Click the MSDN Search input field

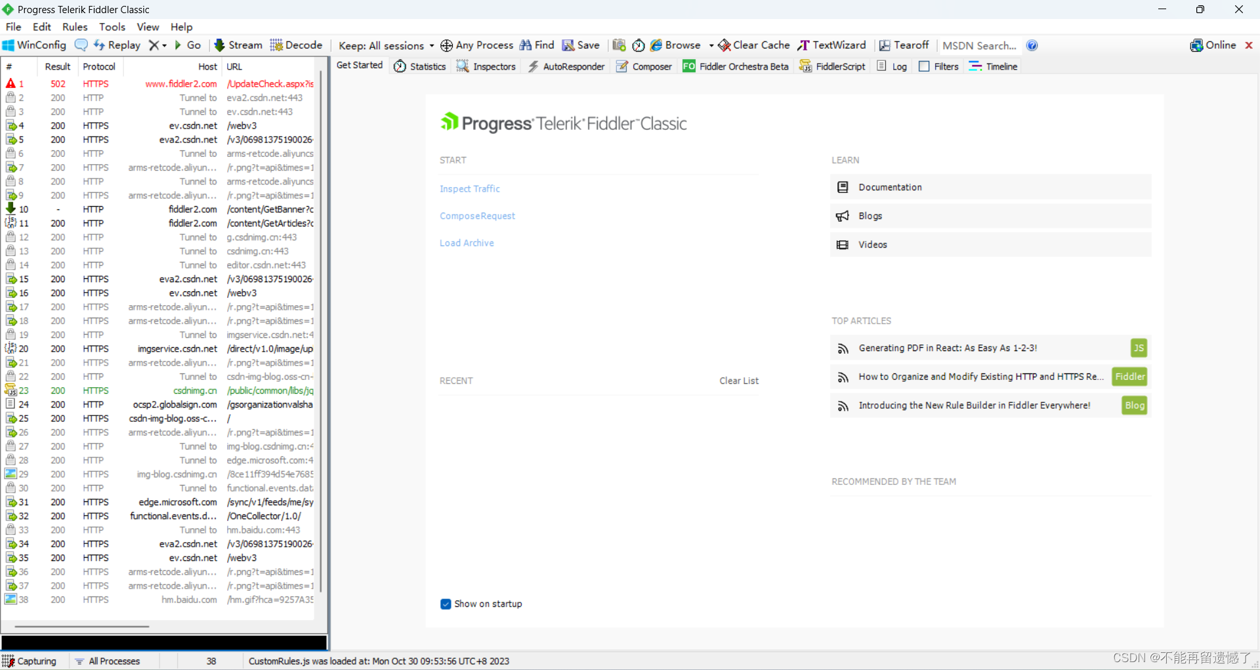980,45
